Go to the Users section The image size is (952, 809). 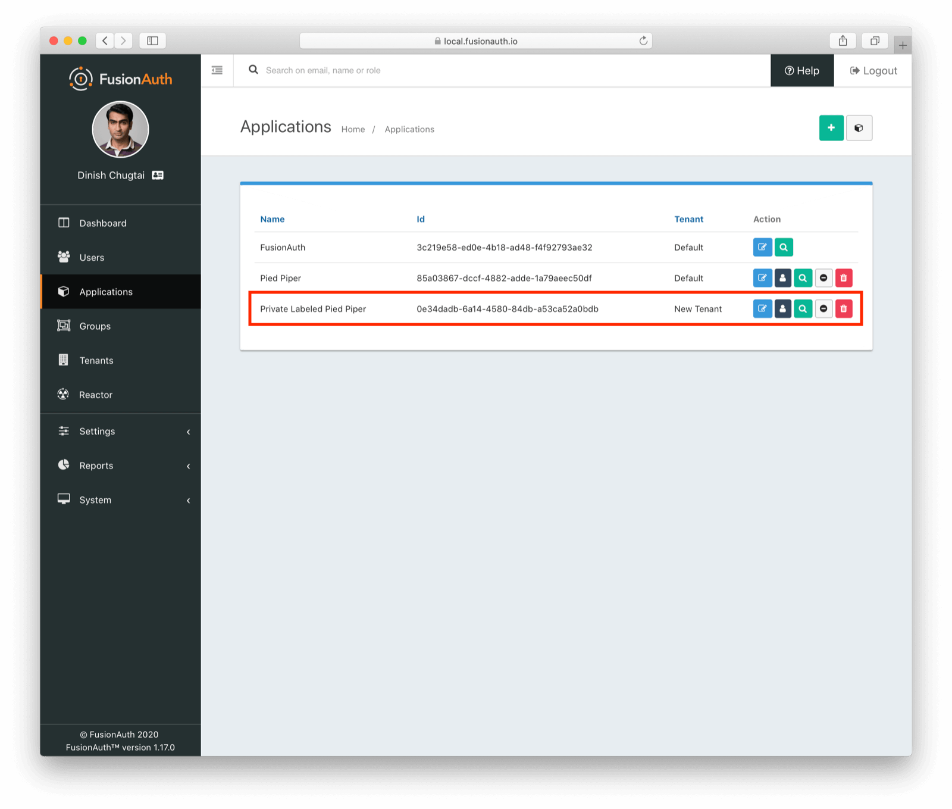click(x=120, y=258)
